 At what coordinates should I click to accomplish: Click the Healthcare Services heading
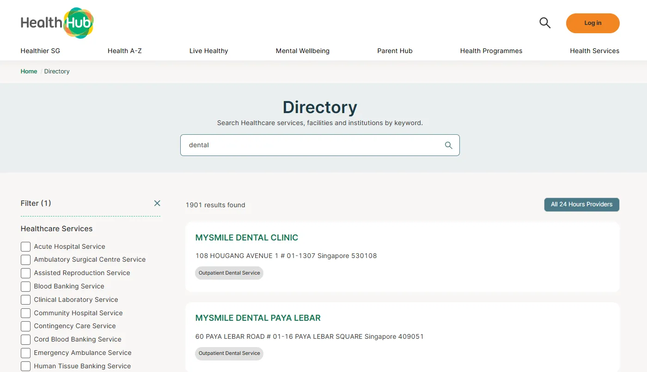click(x=57, y=229)
